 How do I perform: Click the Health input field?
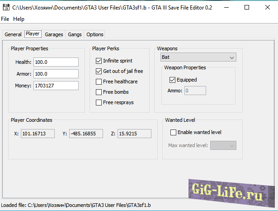(x=56, y=62)
